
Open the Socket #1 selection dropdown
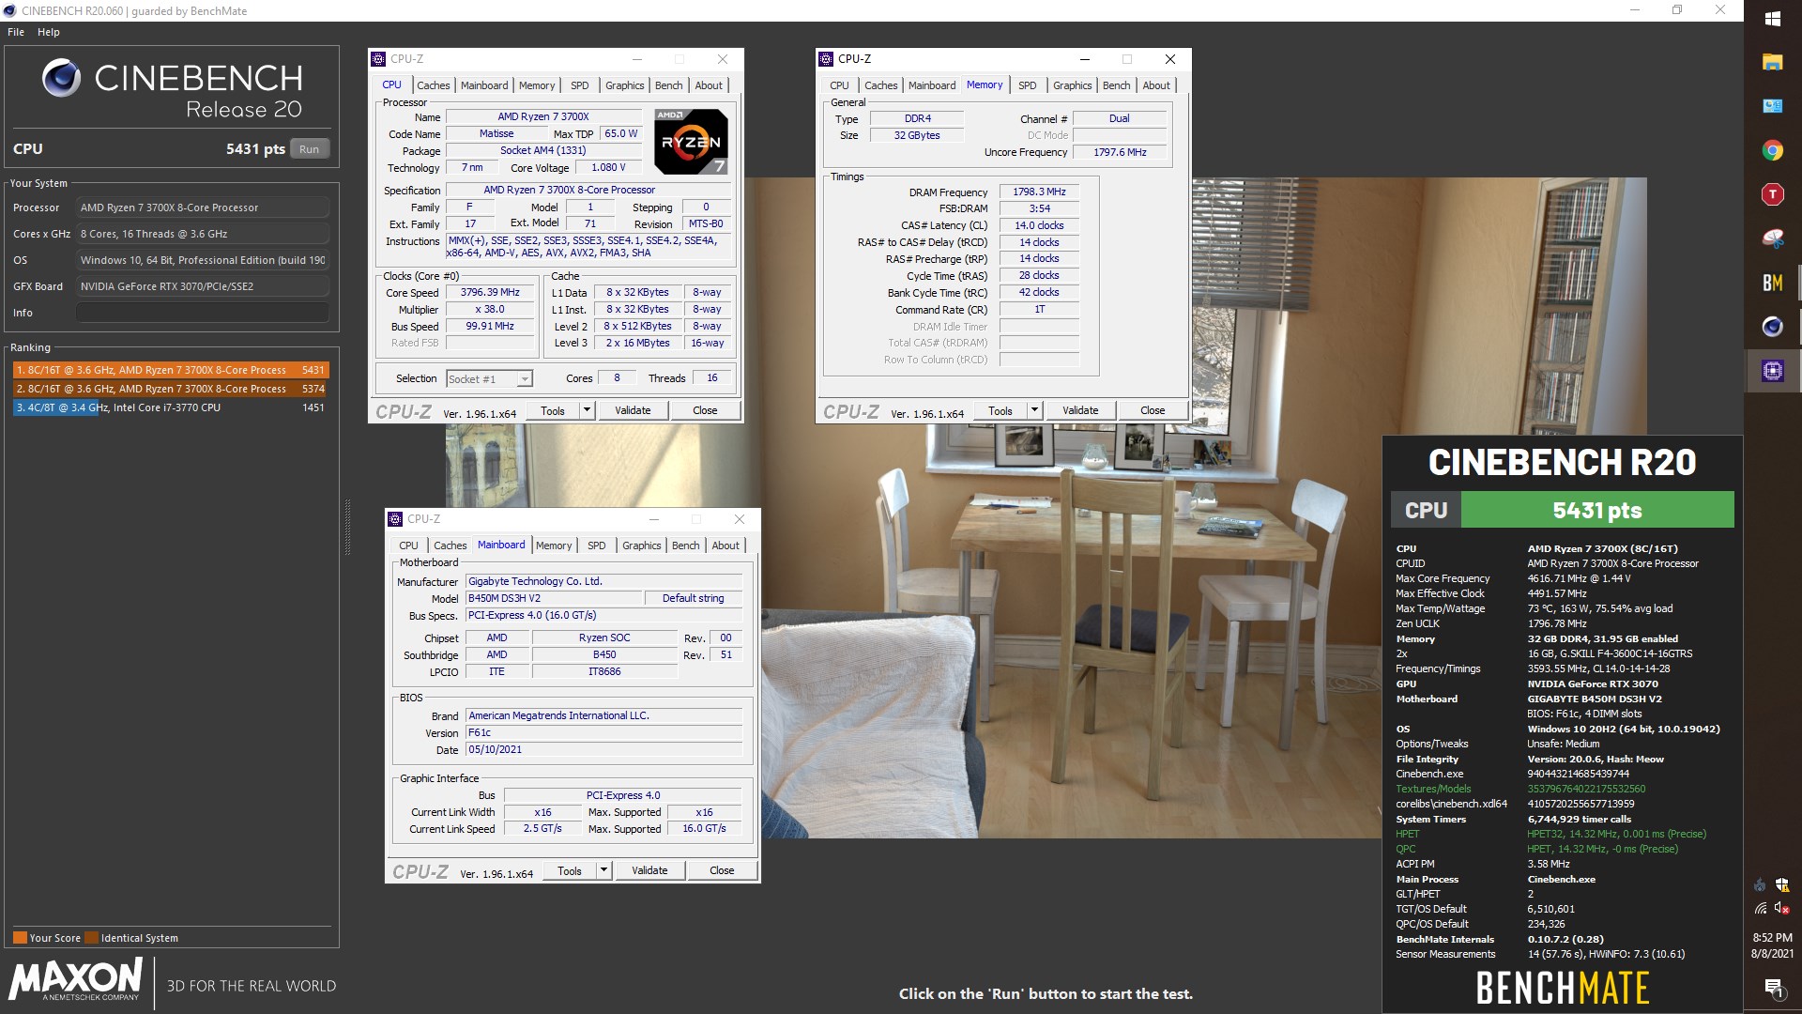[489, 378]
